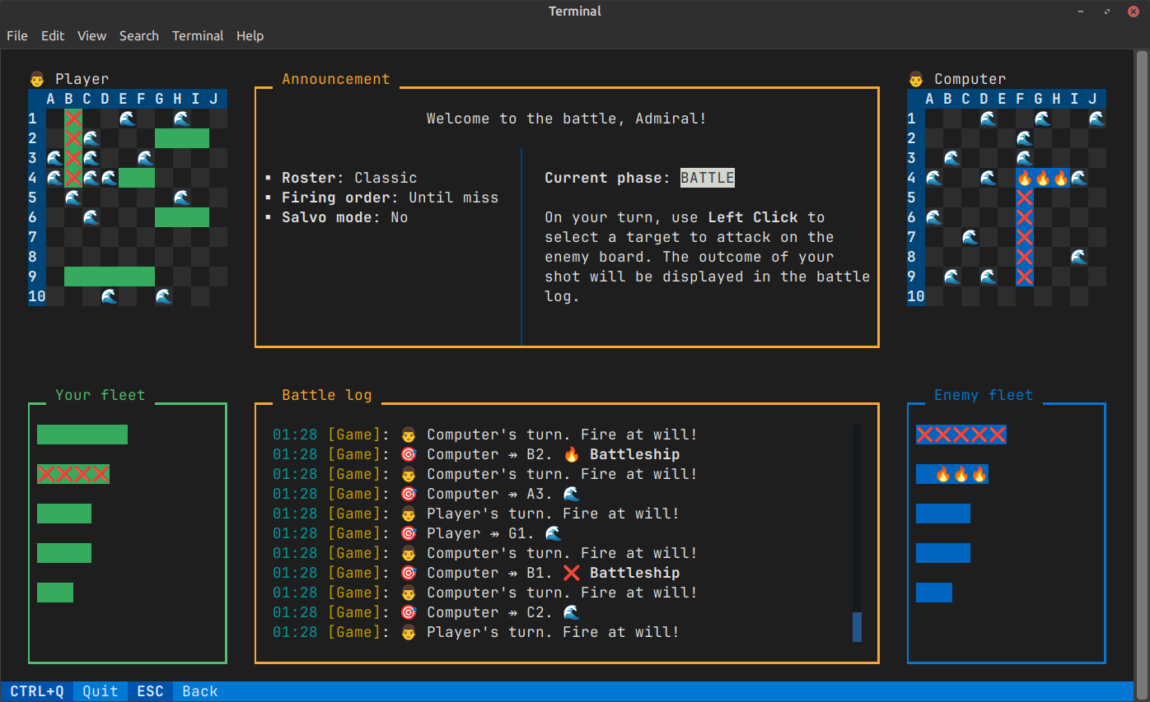Viewport: 1150px width, 702px height.
Task: Click the wave icon in Player G1 log line
Action: [x=554, y=533]
